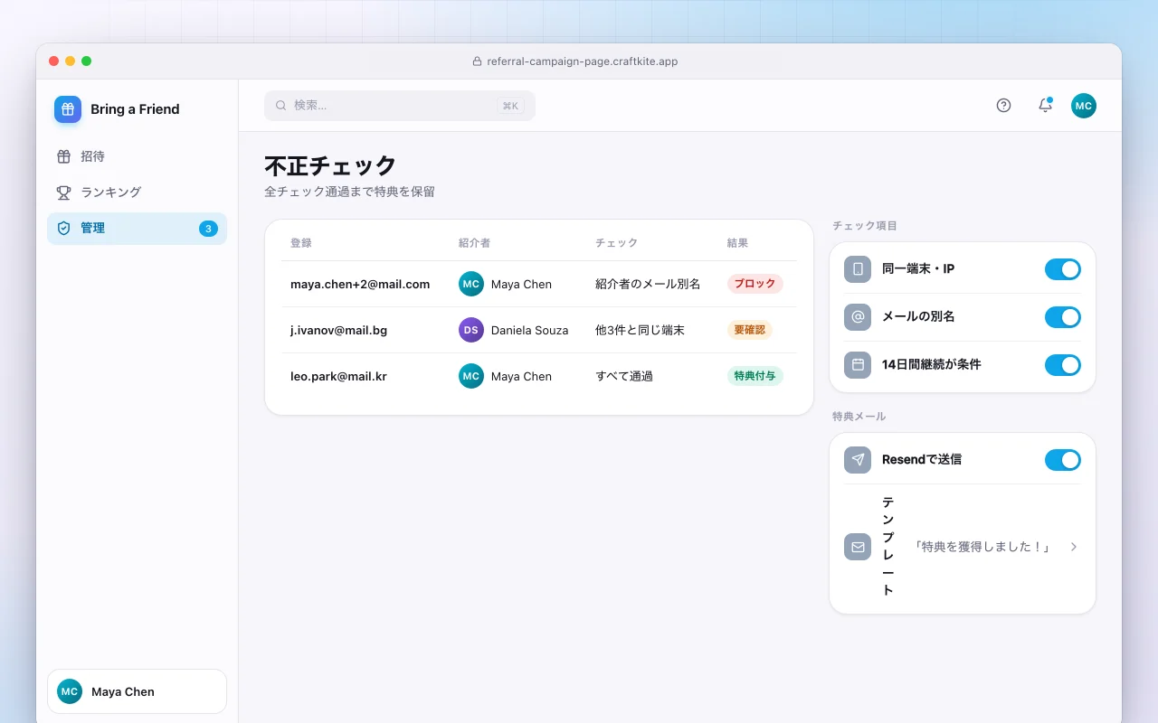Image resolution: width=1158 pixels, height=723 pixels.
Task: Select leo.park@mail.kr registration
Action: tap(338, 376)
